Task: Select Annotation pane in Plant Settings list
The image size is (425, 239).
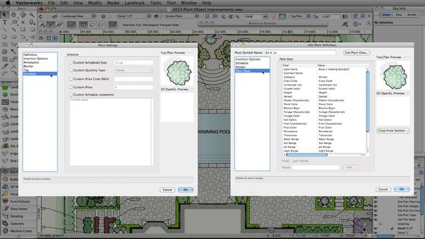Action: coord(31,62)
